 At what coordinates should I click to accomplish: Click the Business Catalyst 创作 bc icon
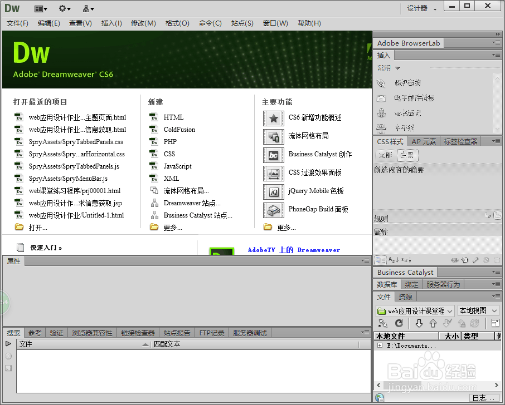click(x=274, y=155)
